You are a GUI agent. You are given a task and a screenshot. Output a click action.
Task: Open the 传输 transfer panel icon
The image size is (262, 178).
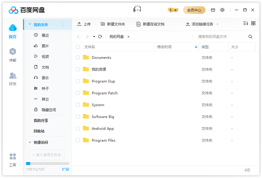(13, 52)
